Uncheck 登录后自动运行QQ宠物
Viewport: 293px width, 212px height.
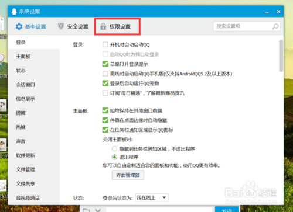click(x=105, y=84)
